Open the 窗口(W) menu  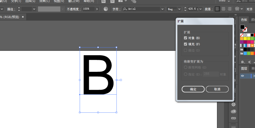click(74, 1)
